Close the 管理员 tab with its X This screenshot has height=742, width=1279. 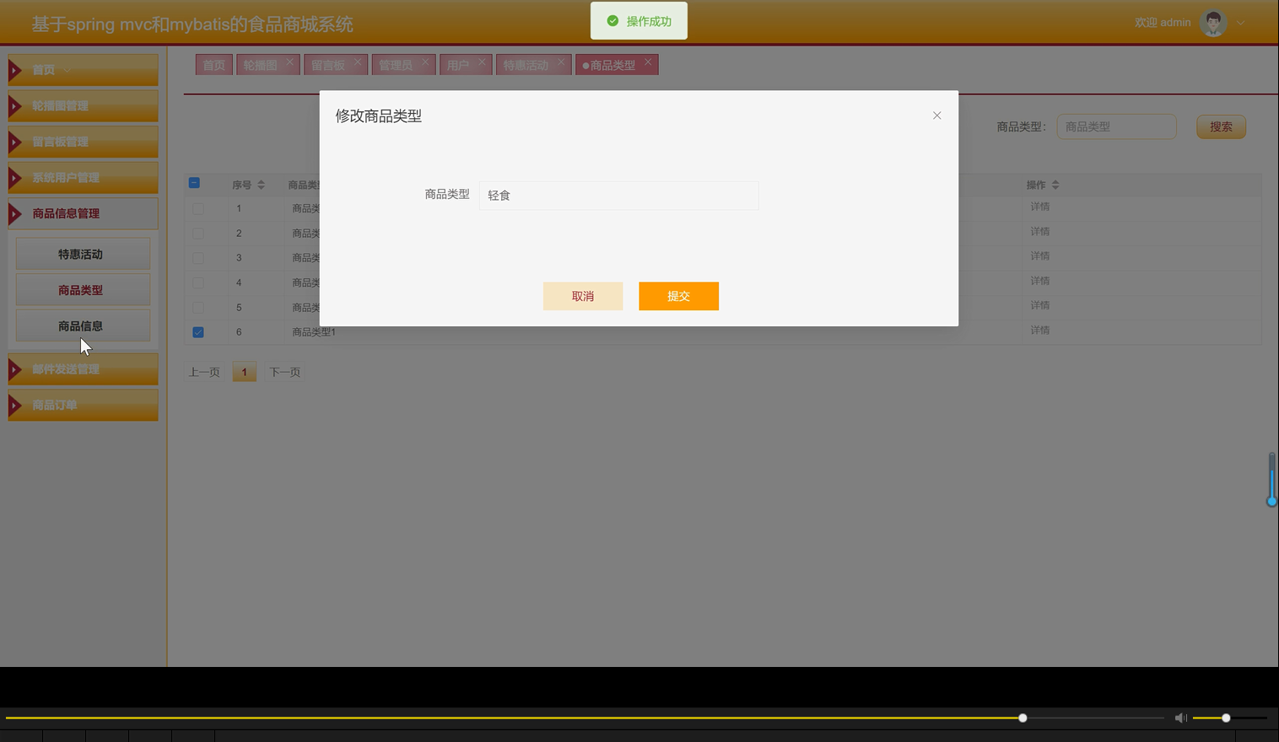[x=425, y=62]
